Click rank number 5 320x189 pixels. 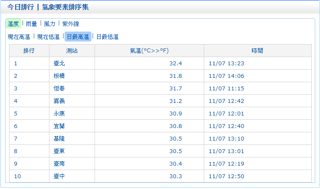16,113
